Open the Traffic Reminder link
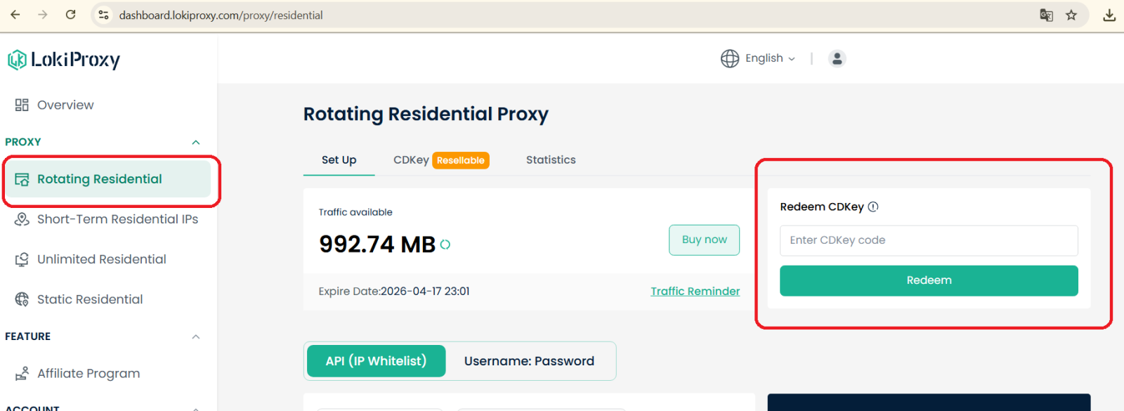Image resolution: width=1124 pixels, height=411 pixels. 695,292
